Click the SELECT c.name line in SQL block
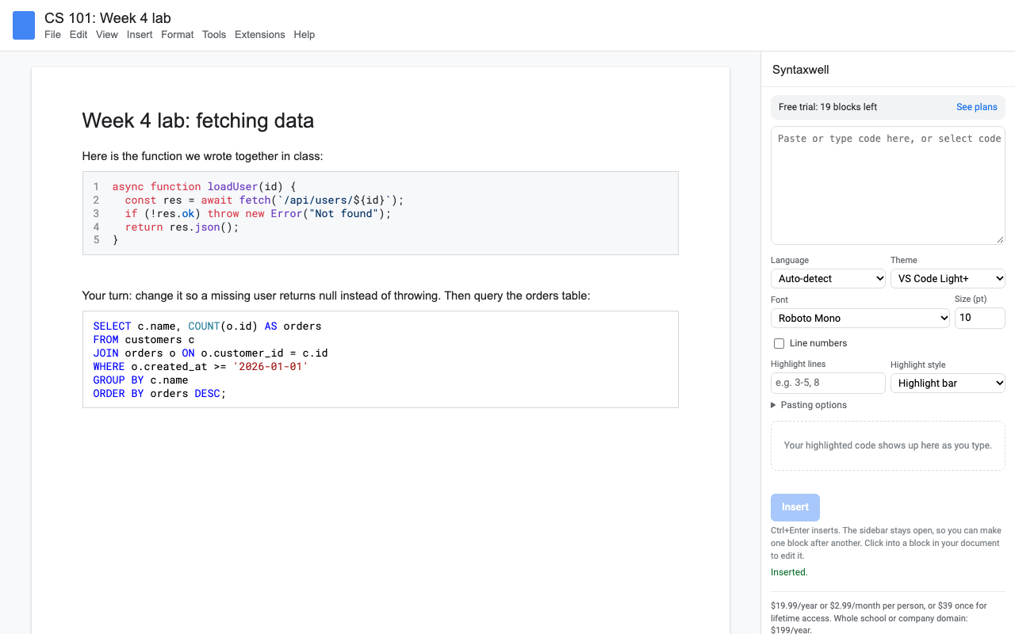 coord(207,326)
